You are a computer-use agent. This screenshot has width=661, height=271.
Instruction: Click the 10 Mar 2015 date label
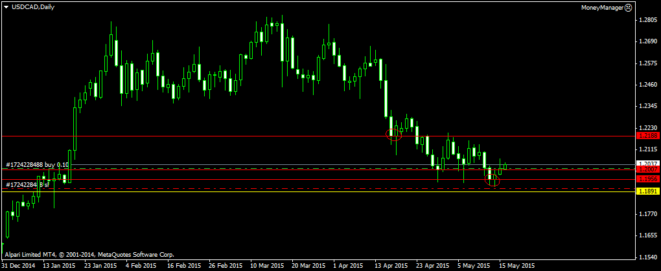click(266, 266)
